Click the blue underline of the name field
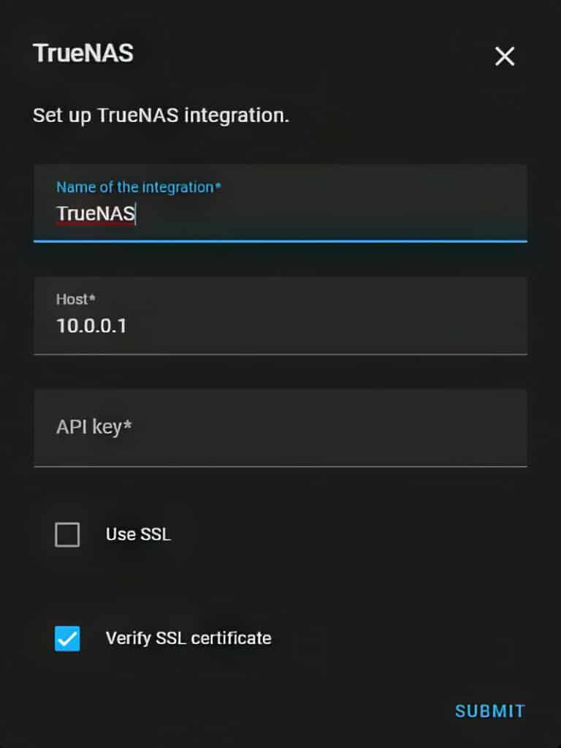Image resolution: width=561 pixels, height=748 pixels. (280, 241)
